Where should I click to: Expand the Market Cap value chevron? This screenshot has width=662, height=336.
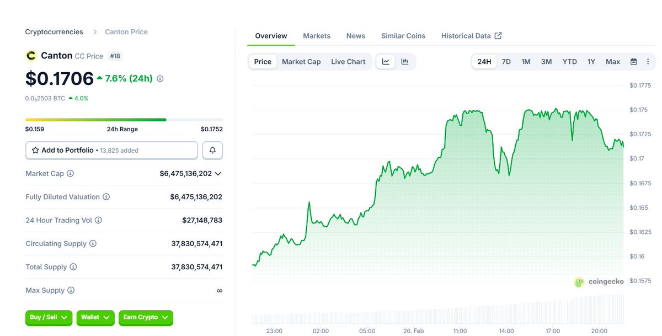tap(218, 173)
